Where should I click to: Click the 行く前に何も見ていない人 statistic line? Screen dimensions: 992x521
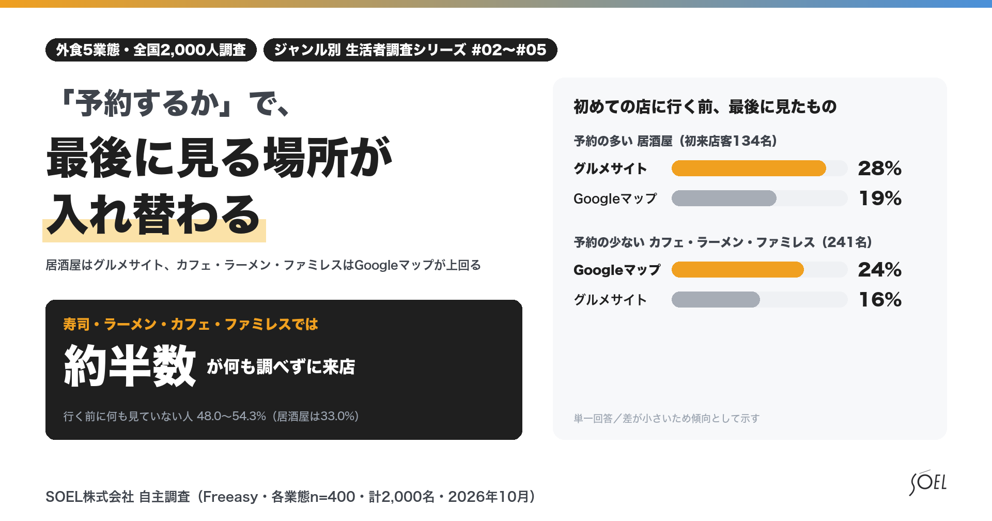tap(211, 416)
